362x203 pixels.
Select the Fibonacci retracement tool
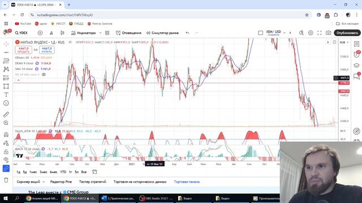[6, 61]
